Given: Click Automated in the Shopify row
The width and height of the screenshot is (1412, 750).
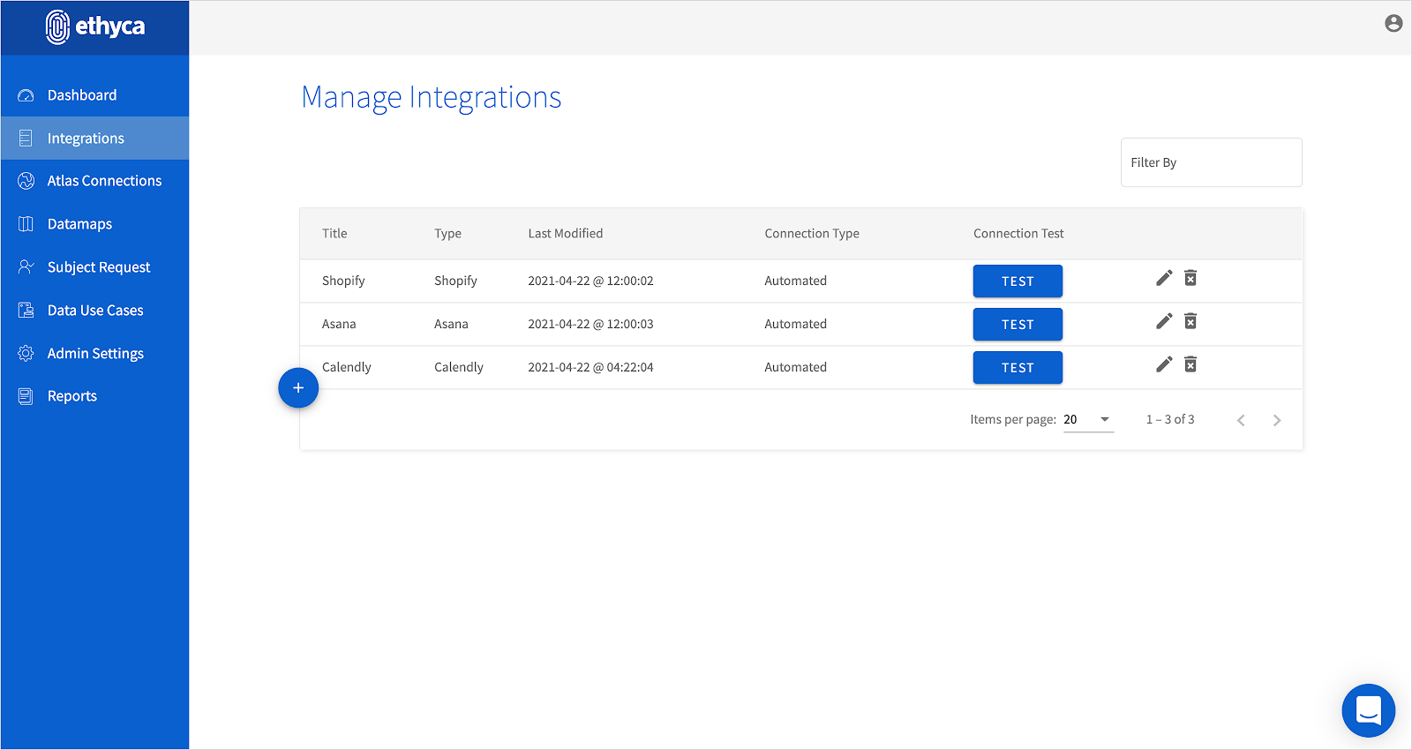Looking at the screenshot, I should point(795,281).
